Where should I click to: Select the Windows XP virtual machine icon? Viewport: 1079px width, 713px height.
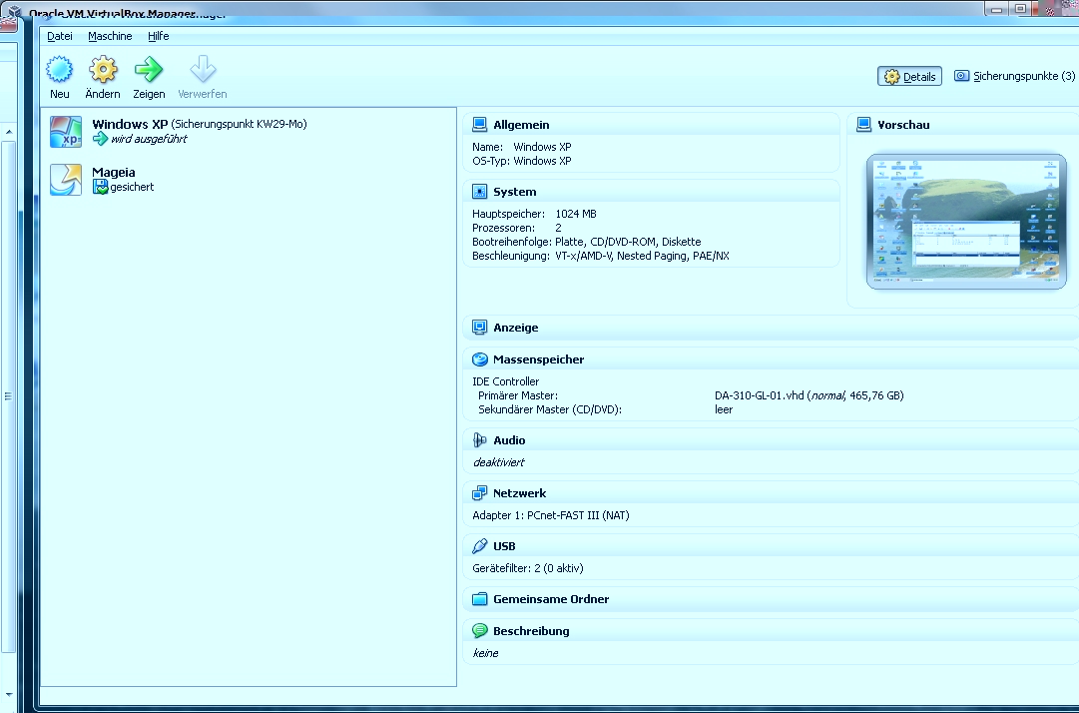65,132
